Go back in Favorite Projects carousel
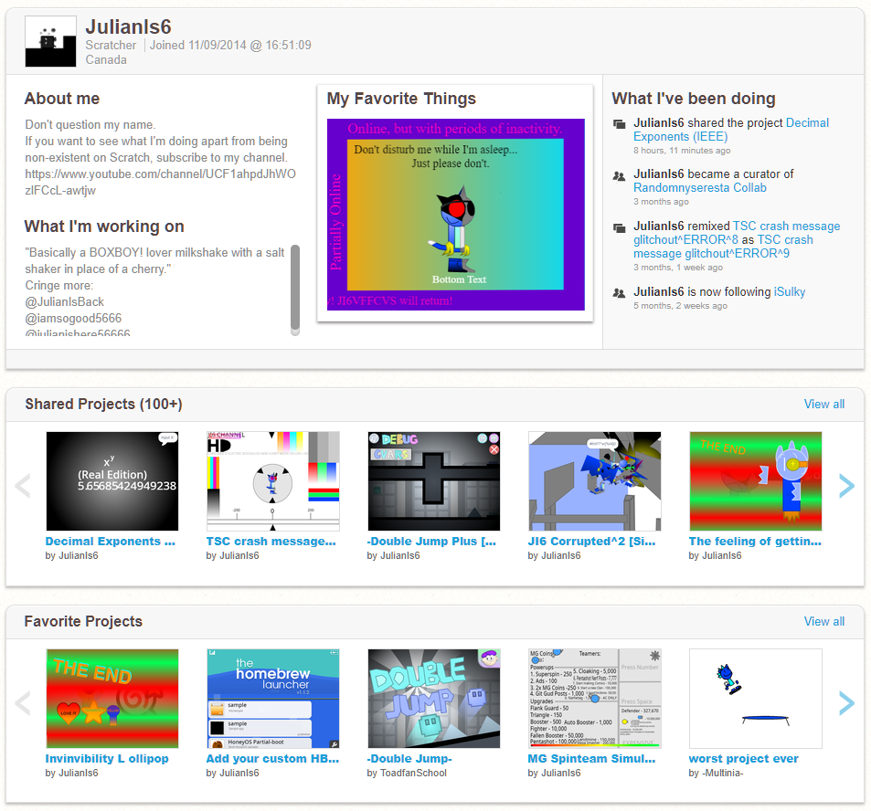Image resolution: width=871 pixels, height=811 pixels. (24, 702)
